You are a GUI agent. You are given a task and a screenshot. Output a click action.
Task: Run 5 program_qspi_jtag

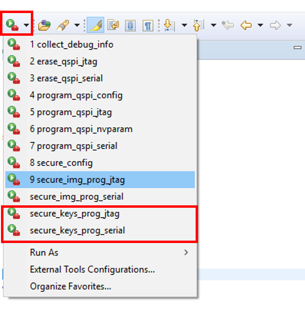click(x=100, y=112)
